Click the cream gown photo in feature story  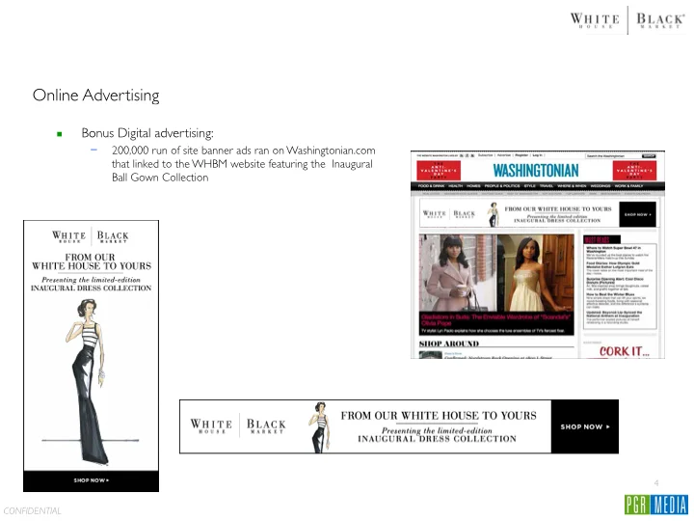click(536, 272)
